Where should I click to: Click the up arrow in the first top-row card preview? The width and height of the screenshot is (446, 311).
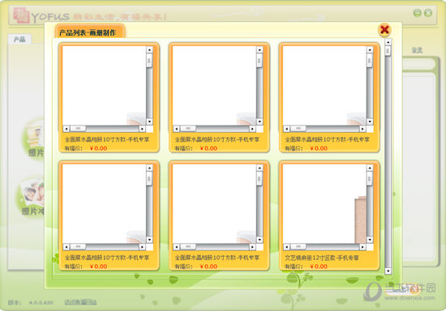149,49
